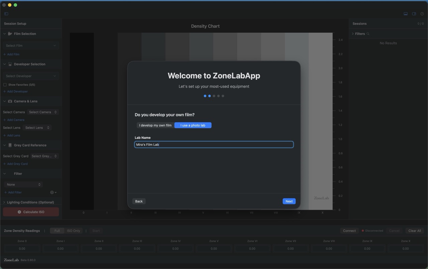
Task: Click the Session Setup panel title
Action: click(15, 24)
